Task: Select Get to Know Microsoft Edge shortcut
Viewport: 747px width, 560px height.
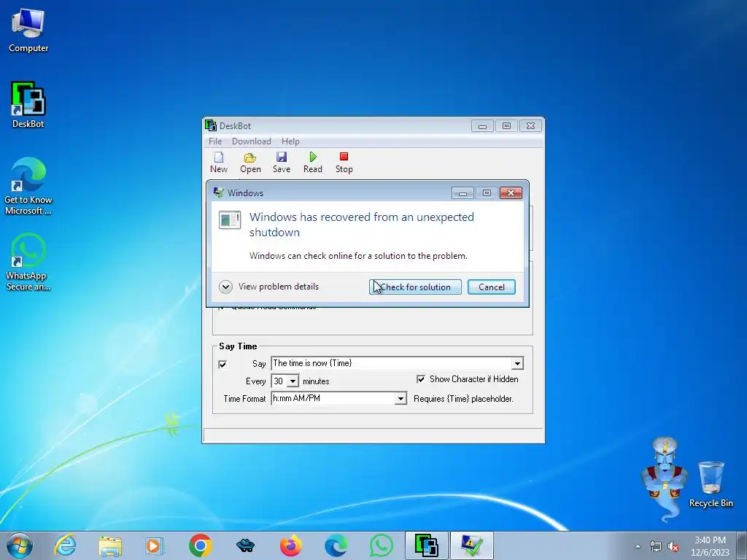Action: [28, 186]
